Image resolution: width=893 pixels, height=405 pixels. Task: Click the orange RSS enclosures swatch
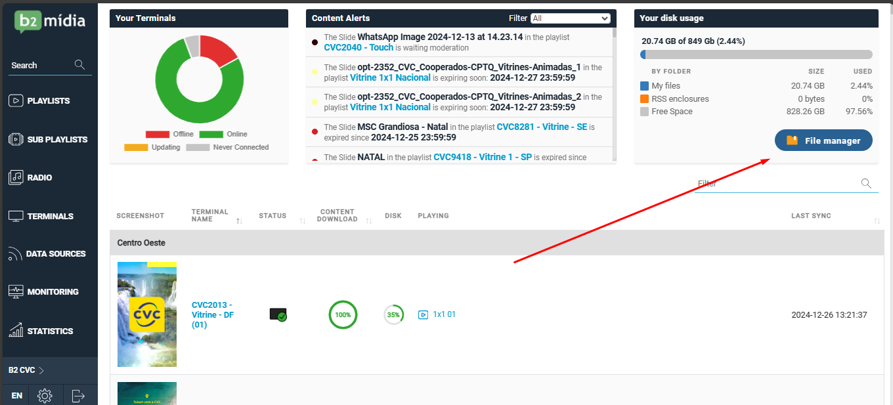(x=644, y=98)
